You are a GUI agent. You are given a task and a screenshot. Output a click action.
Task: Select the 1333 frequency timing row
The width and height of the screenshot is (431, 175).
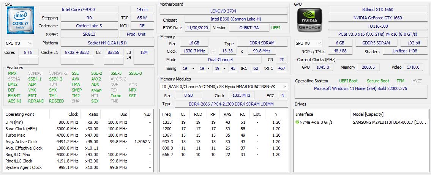coord(224,122)
